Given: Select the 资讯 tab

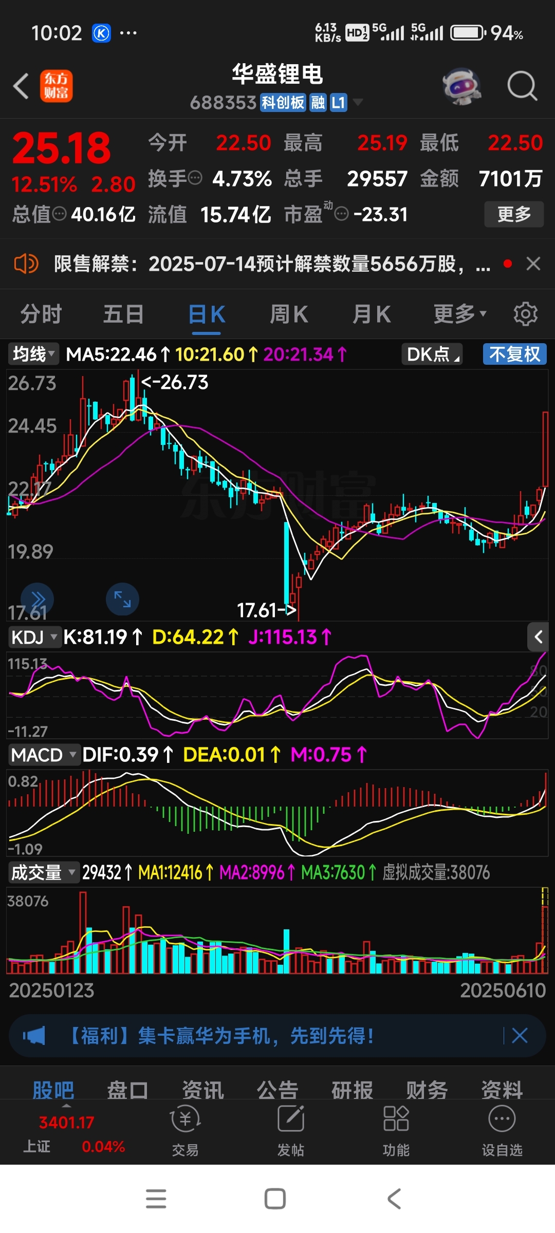Looking at the screenshot, I should tap(203, 1090).
